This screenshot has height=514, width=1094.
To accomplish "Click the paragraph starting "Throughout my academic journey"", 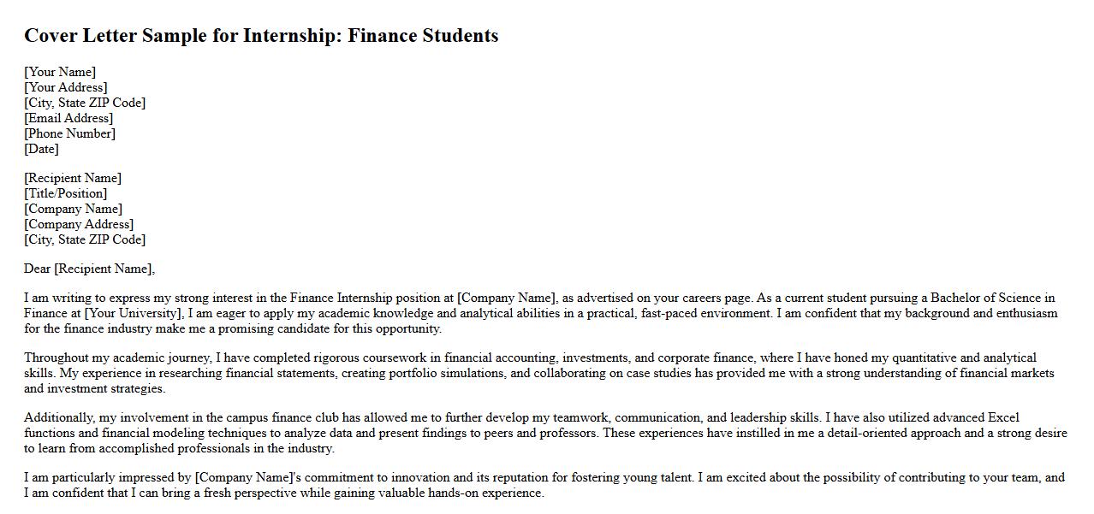I will [x=531, y=373].
